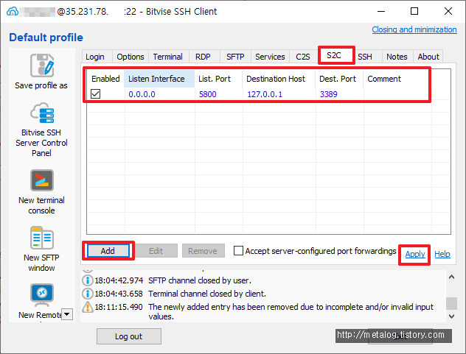The height and width of the screenshot is (354, 466).
Task: Select the 3389 destination port cell
Action: coord(328,94)
